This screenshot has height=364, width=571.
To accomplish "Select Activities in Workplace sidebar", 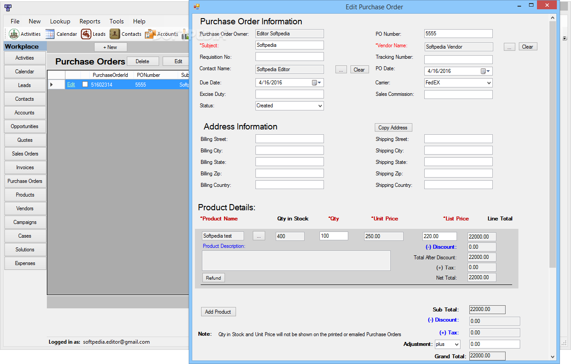I will 25,58.
